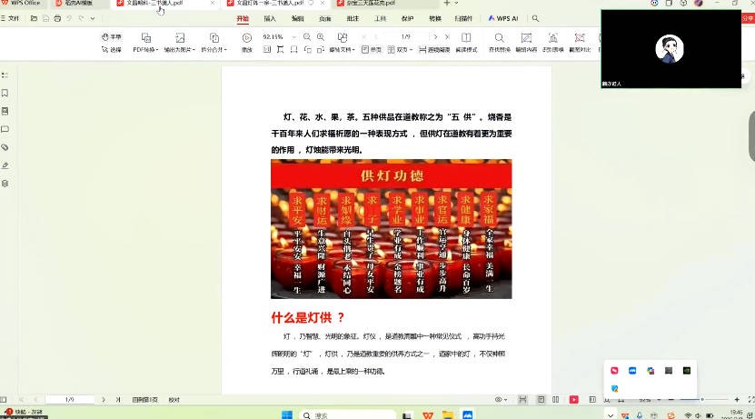Viewport: 755px width, 419px height.
Task: Click the red play icon in status bar
Action: click(574, 400)
